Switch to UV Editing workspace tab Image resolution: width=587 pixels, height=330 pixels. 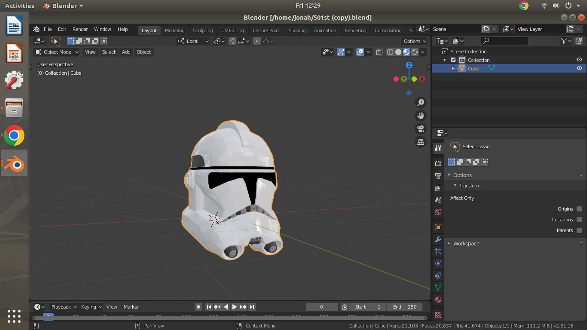pyautogui.click(x=232, y=30)
